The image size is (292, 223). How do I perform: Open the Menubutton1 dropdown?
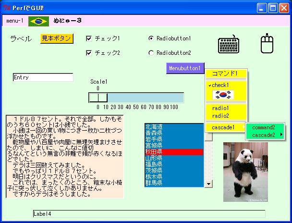185,68
